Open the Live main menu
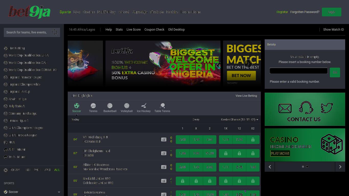Viewport: 349px width, 196px height. coord(77,12)
